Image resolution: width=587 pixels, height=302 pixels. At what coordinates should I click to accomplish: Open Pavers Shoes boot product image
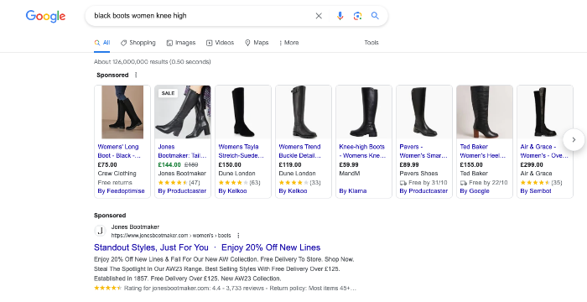point(424,112)
